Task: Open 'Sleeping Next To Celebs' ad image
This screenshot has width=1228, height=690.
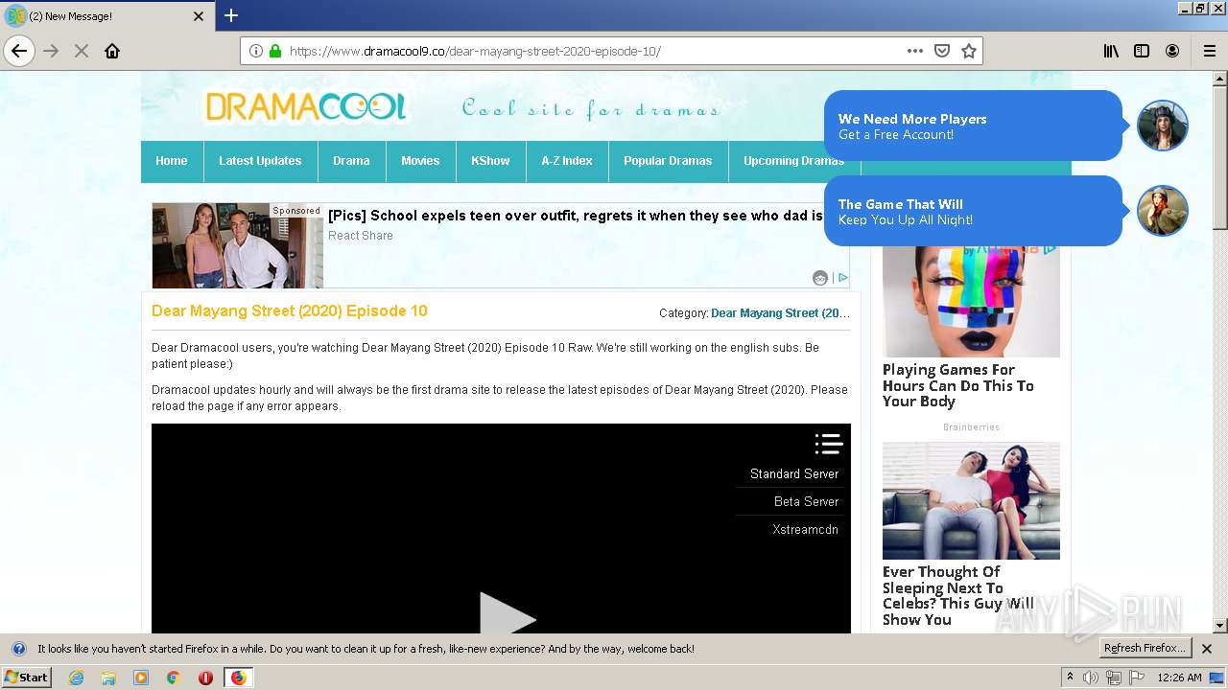Action: tap(971, 500)
